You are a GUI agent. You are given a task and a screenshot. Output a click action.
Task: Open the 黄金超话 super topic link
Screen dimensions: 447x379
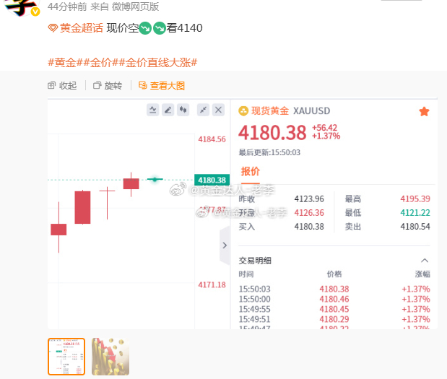[76, 28]
